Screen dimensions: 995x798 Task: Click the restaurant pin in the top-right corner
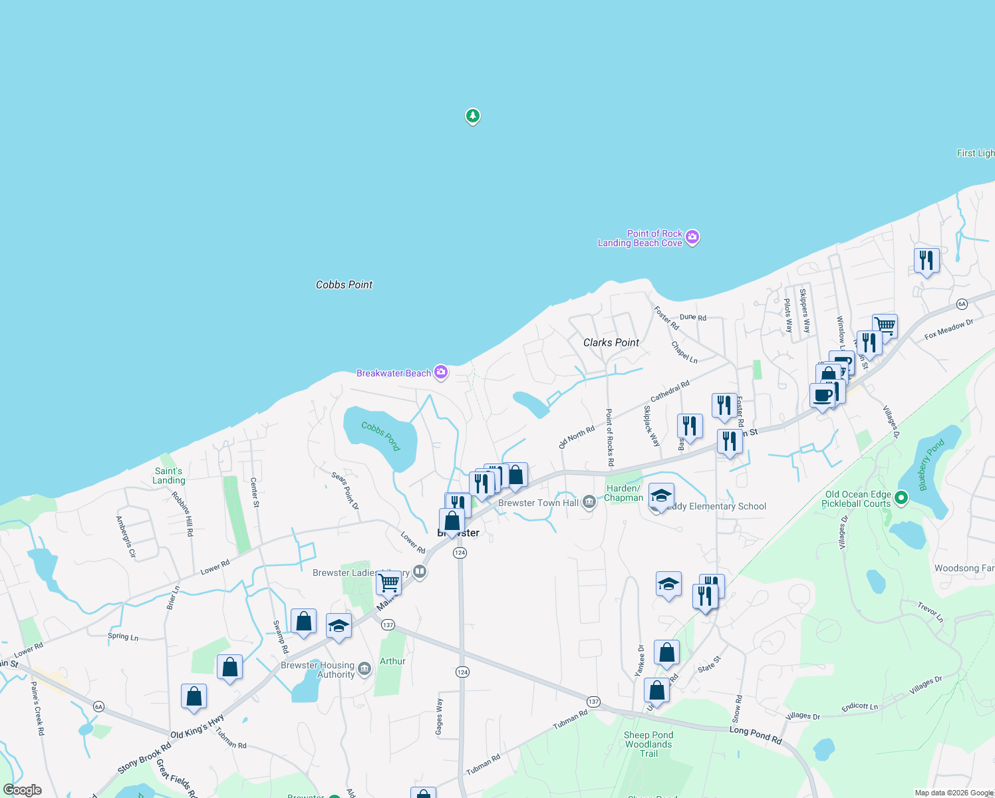(x=926, y=260)
